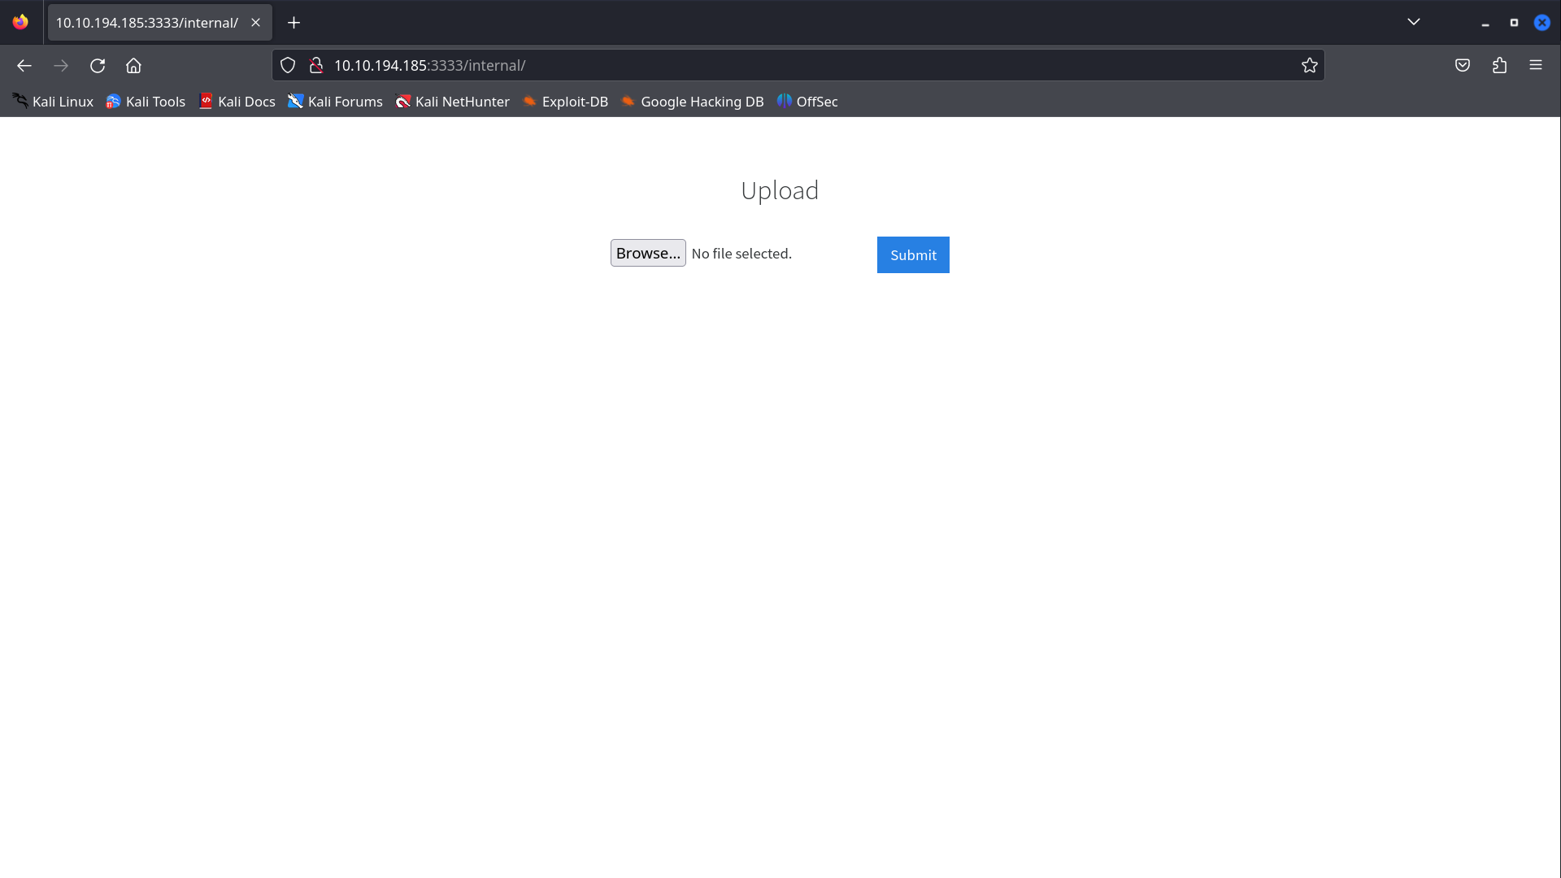Select the 10.10.194.185:3333/internal/ tab
The image size is (1561, 878).
point(146,23)
